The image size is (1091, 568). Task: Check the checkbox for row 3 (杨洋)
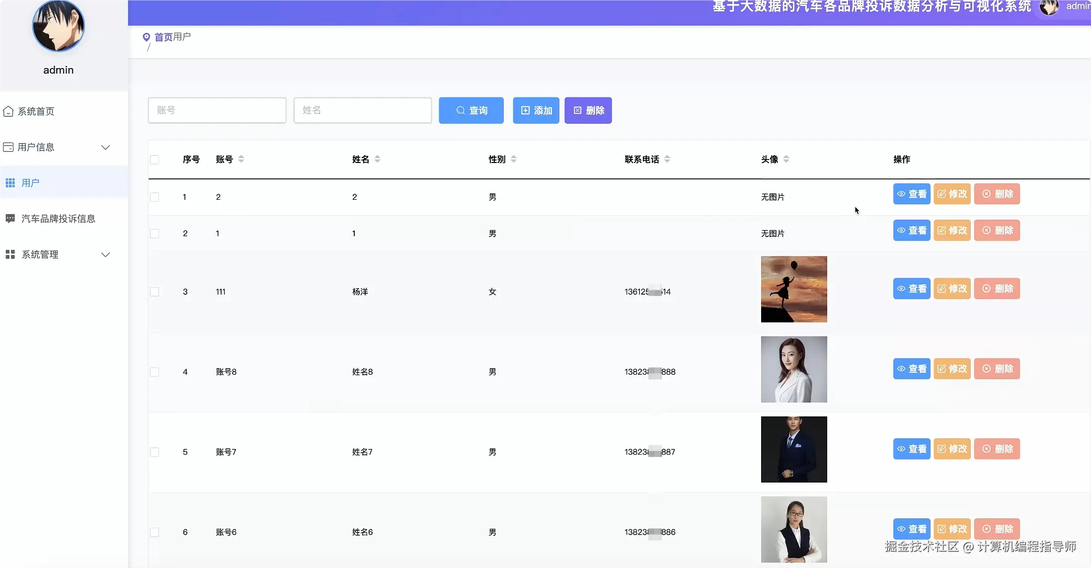[x=155, y=292]
